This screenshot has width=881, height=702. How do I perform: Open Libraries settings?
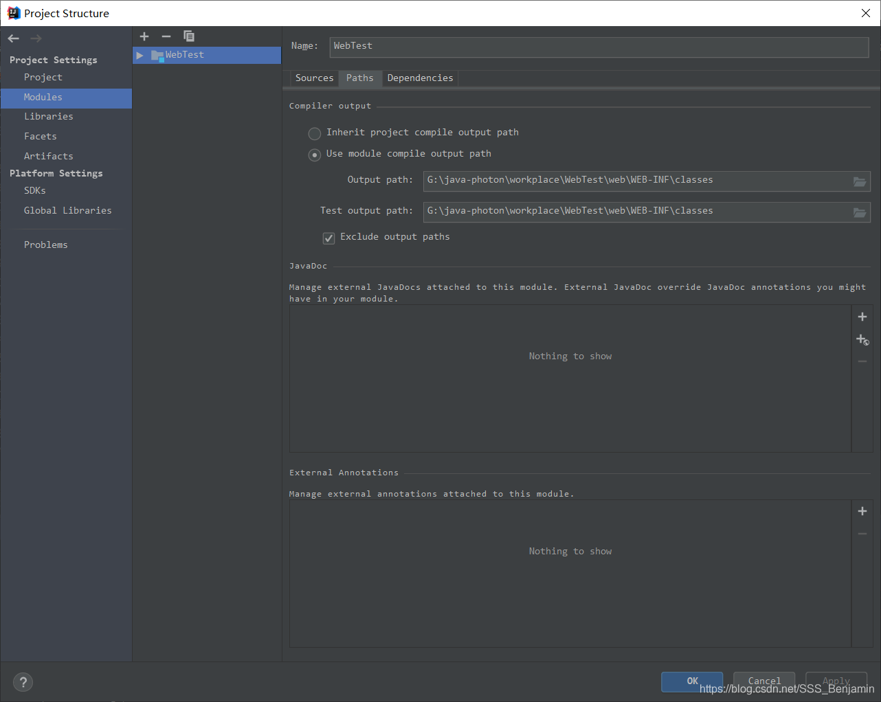click(x=49, y=117)
